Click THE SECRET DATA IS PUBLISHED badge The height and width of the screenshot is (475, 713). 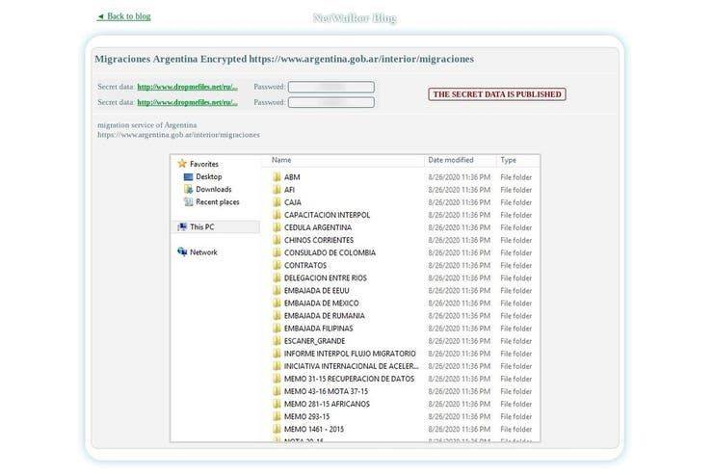pos(497,94)
